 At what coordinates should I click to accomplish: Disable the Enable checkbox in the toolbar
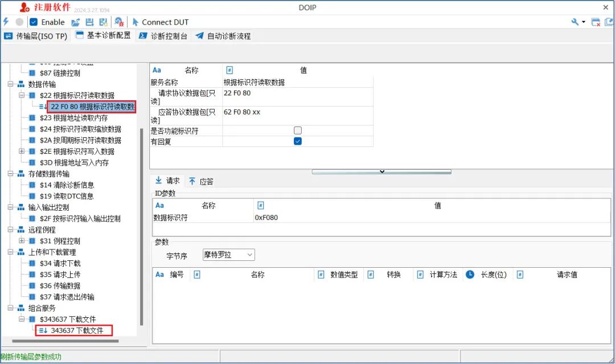coord(34,22)
